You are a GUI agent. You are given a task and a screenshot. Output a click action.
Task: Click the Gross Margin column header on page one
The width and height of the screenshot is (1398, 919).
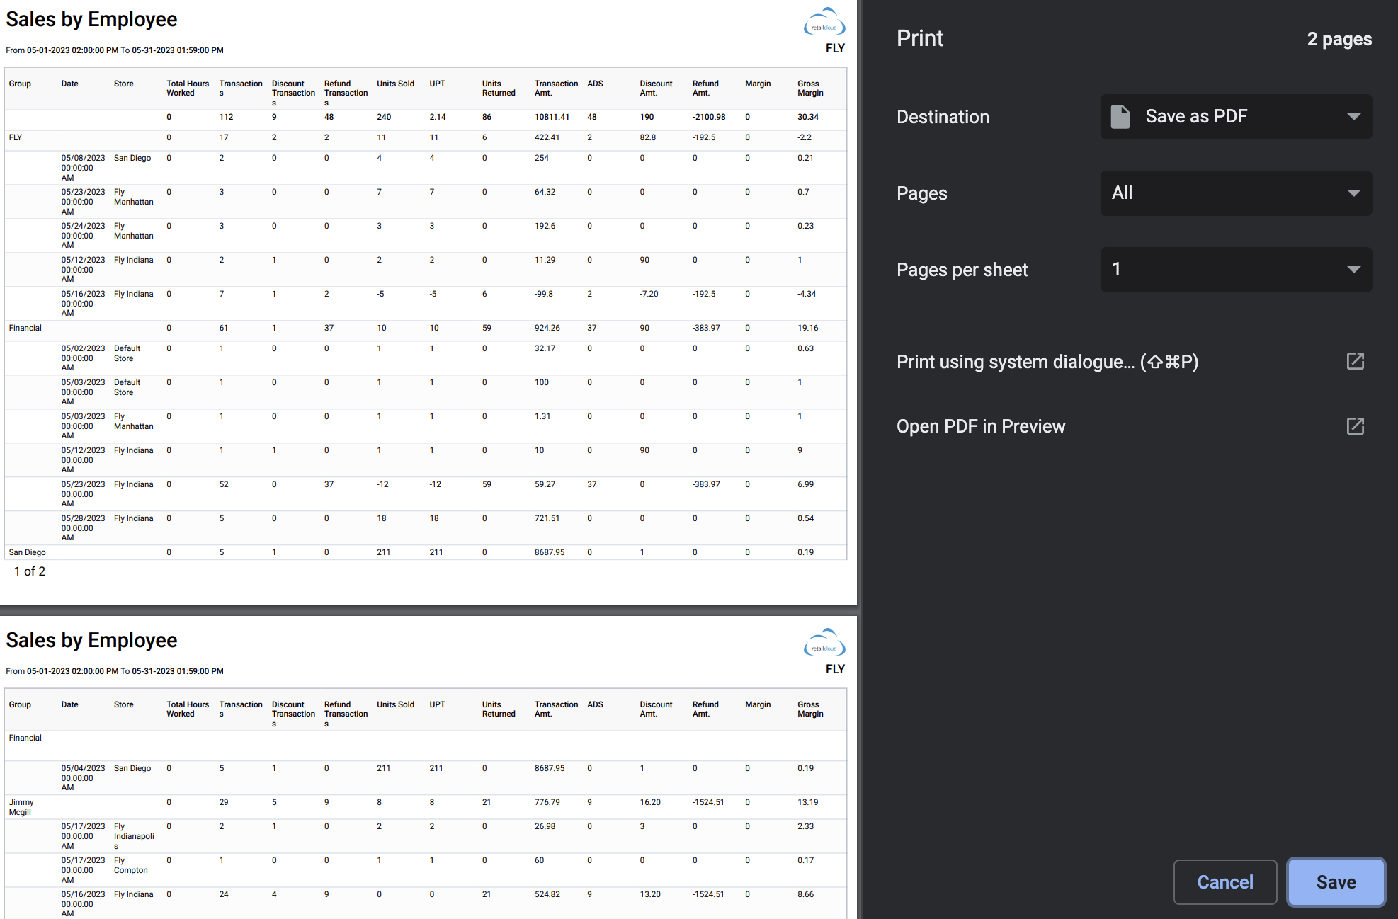click(810, 89)
